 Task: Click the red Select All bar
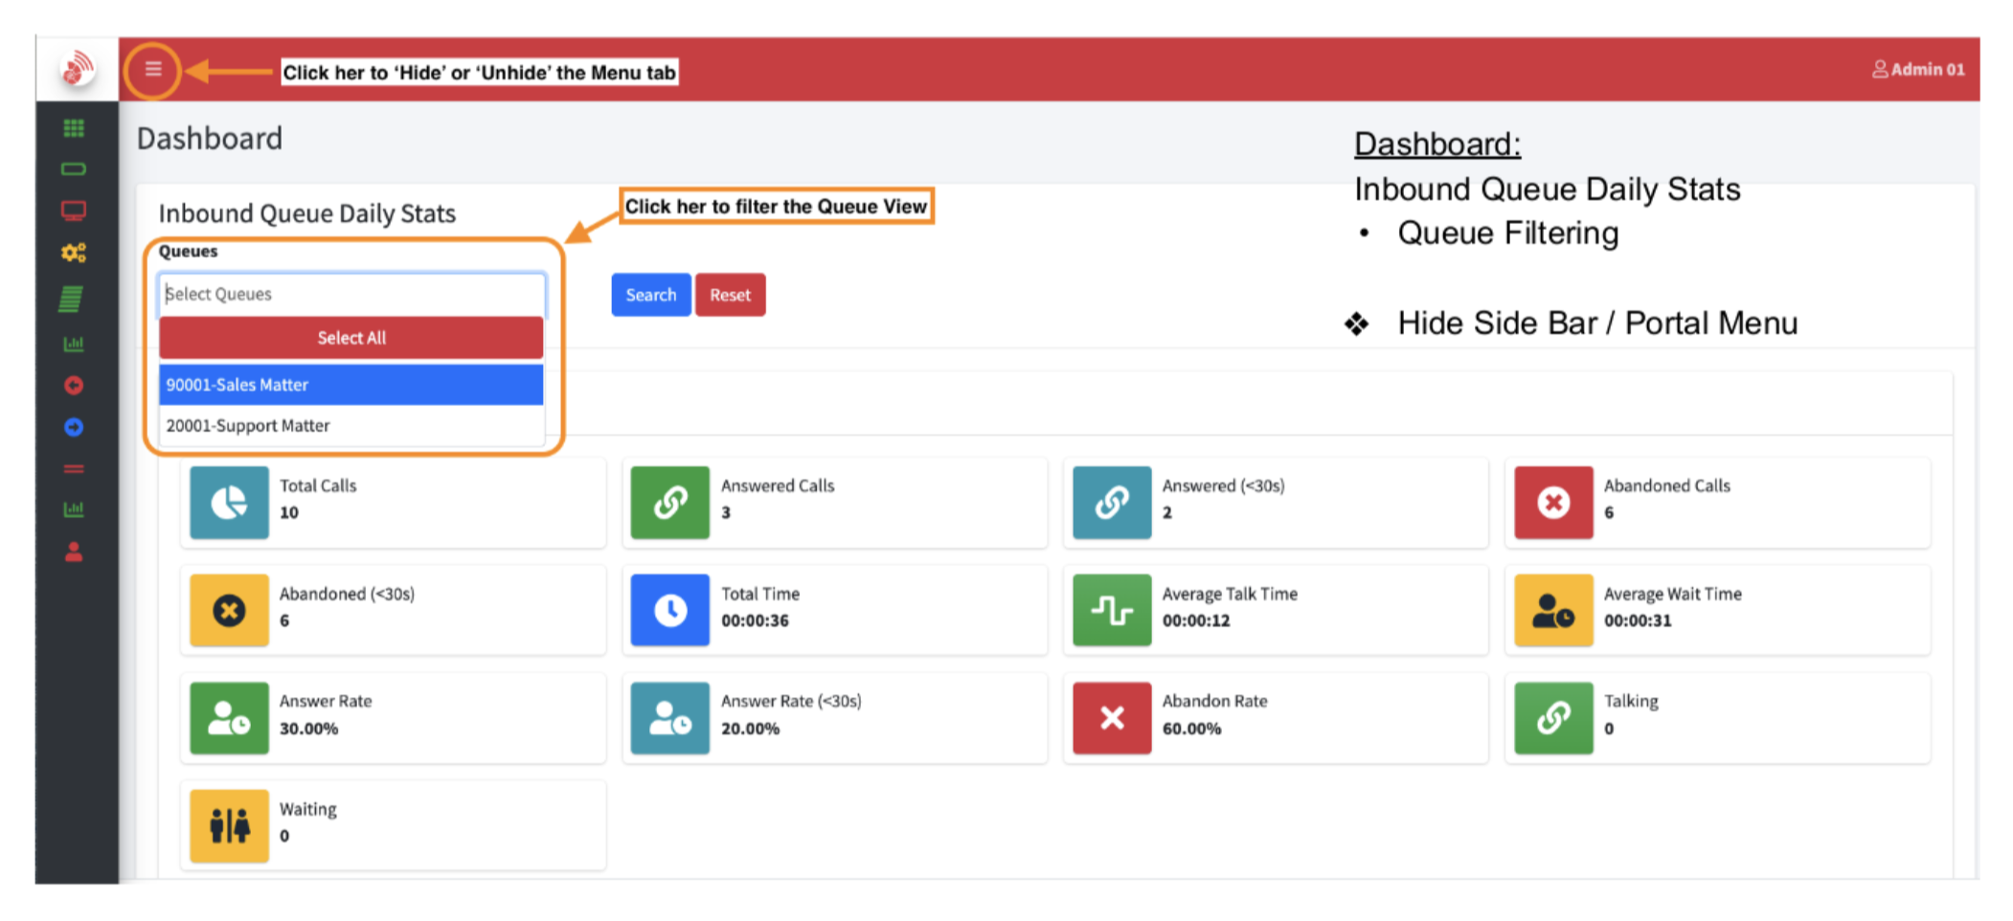351,337
